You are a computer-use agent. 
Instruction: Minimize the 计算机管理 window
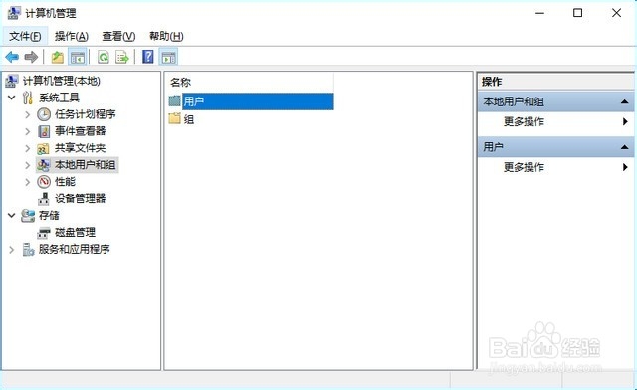click(x=539, y=13)
